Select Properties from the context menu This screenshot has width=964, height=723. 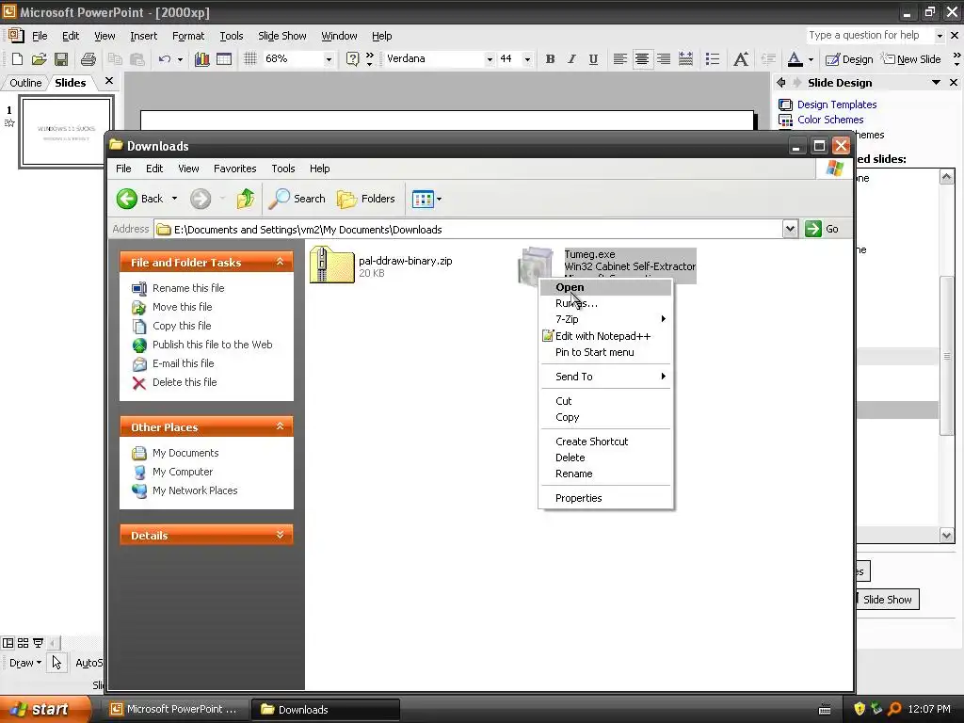tap(605, 498)
